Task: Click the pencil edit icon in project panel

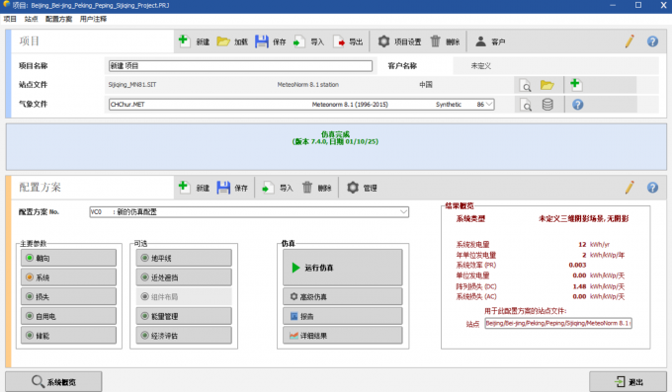Action: tap(630, 41)
